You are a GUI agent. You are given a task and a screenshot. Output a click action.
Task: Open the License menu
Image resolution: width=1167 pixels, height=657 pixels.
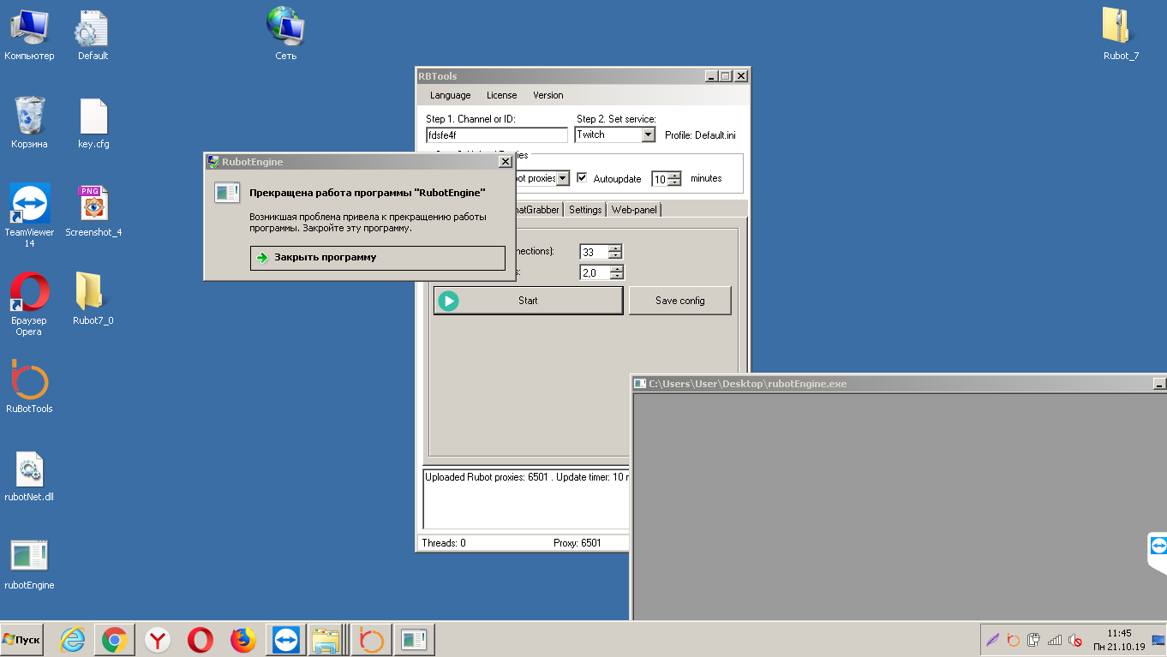tap(501, 95)
